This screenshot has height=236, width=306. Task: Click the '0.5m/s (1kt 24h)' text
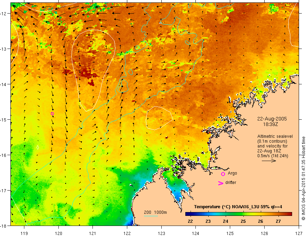(273, 156)
